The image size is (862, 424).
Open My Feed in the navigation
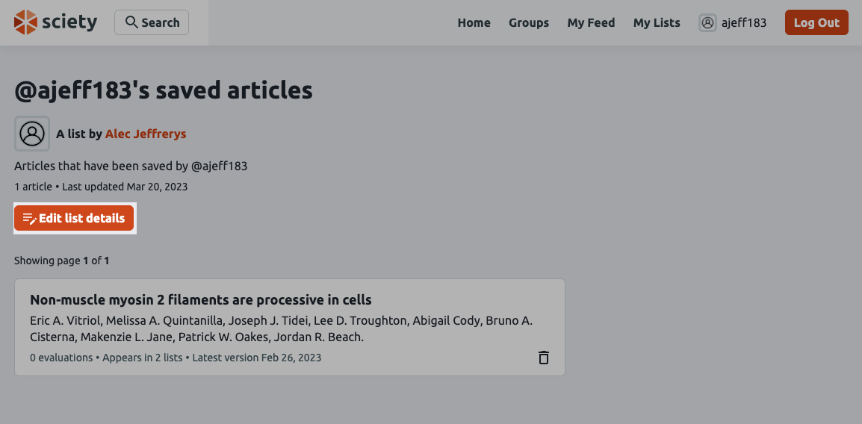coord(591,22)
